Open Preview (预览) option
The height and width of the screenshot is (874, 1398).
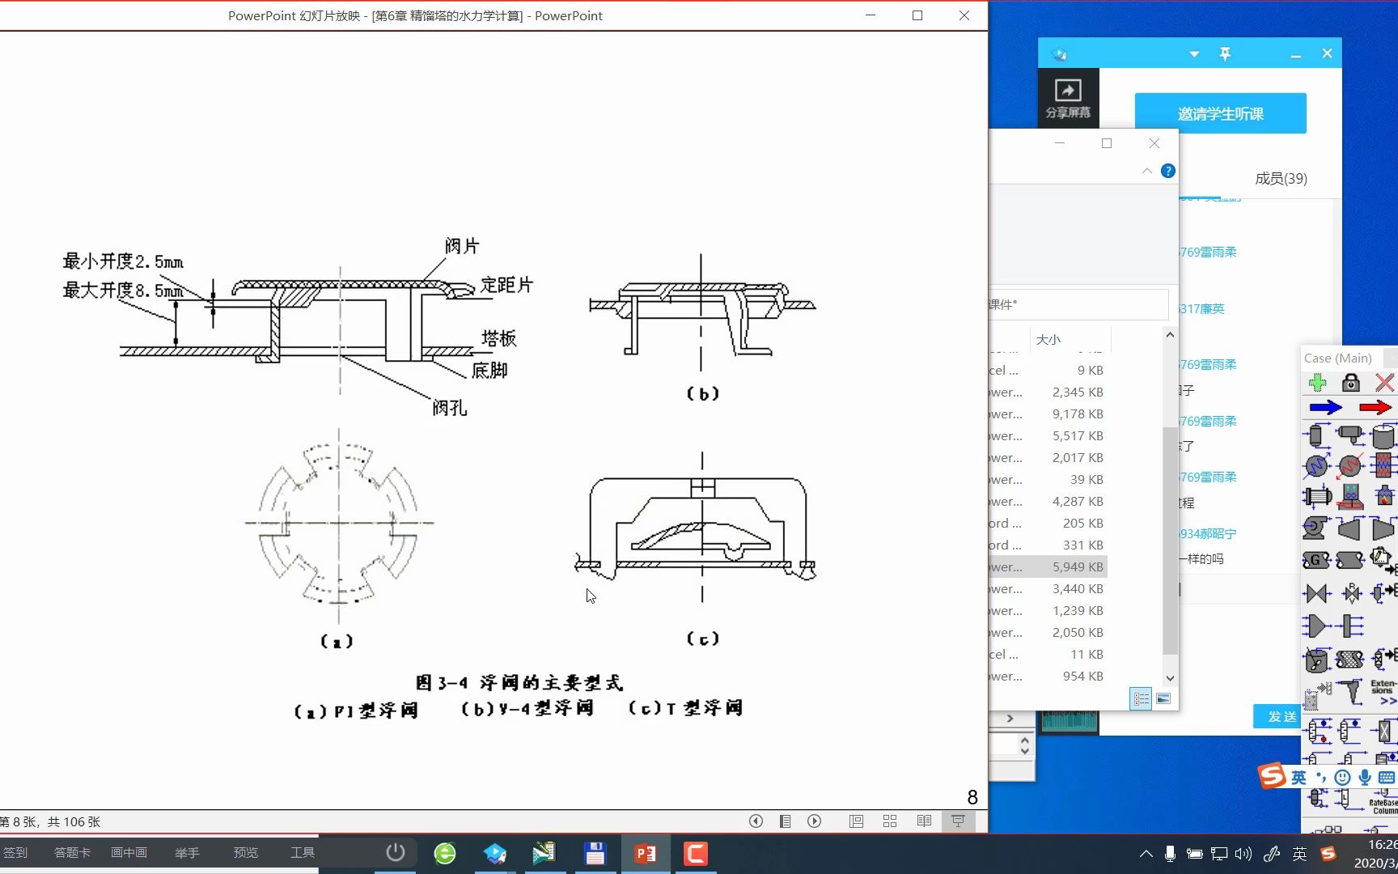(245, 852)
